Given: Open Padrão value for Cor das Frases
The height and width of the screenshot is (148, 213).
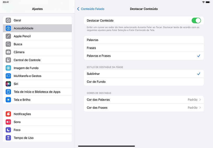Looking at the screenshot, I should tap(192, 108).
